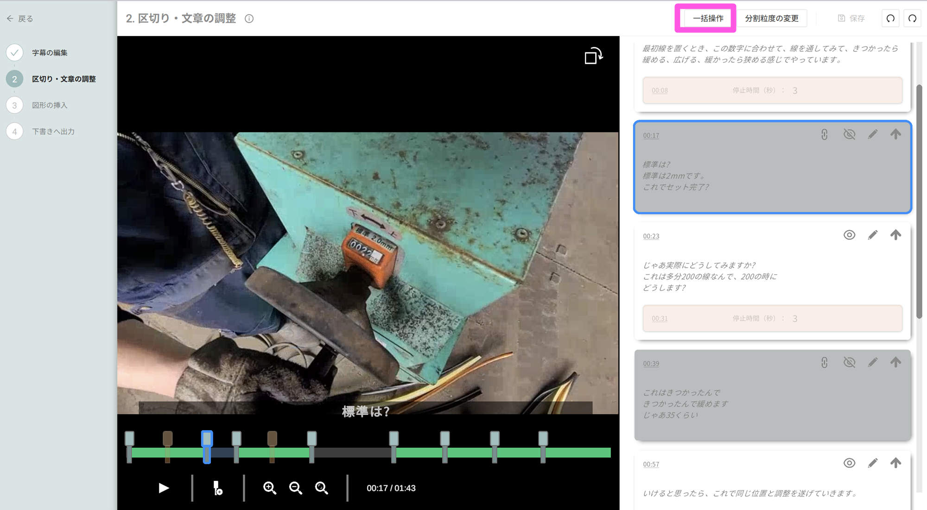The image size is (927, 510).
Task: Show the hidden 00:39 segment
Action: tap(849, 362)
